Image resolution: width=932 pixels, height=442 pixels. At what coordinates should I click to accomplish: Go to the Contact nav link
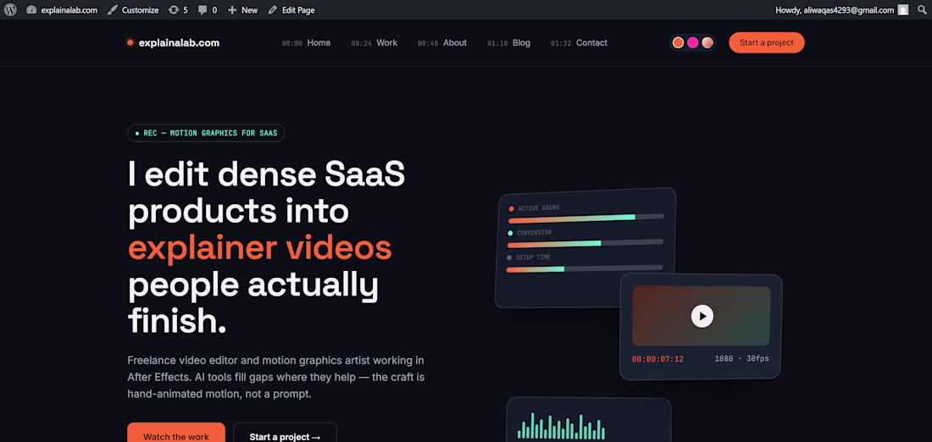point(579,43)
